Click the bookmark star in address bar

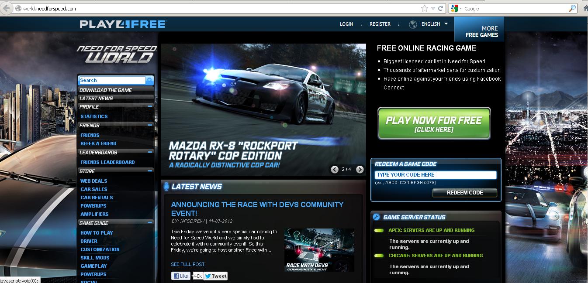click(x=424, y=8)
